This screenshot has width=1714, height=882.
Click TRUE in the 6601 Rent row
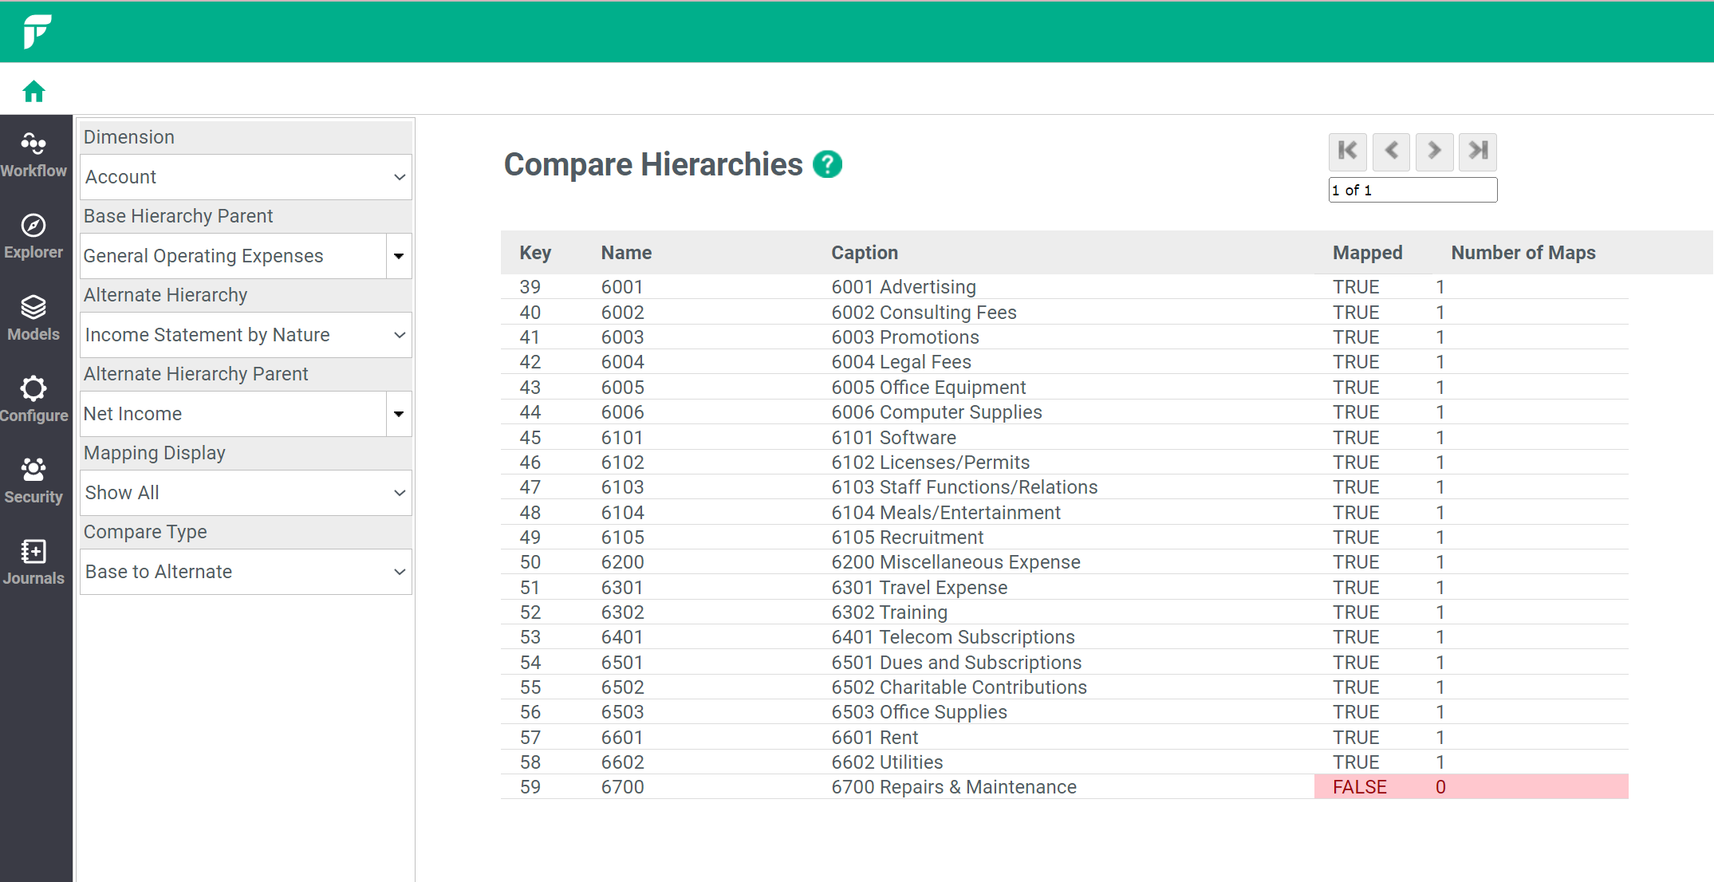(1355, 738)
